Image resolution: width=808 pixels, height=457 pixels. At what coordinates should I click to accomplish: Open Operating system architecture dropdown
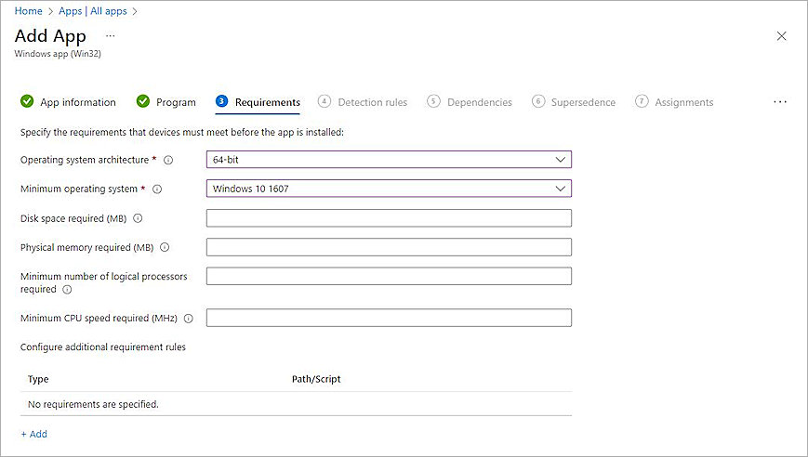click(x=388, y=160)
